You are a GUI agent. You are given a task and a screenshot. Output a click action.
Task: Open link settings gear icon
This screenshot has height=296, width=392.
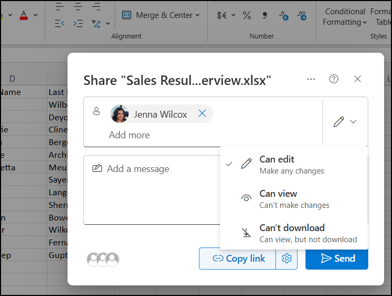tap(286, 259)
